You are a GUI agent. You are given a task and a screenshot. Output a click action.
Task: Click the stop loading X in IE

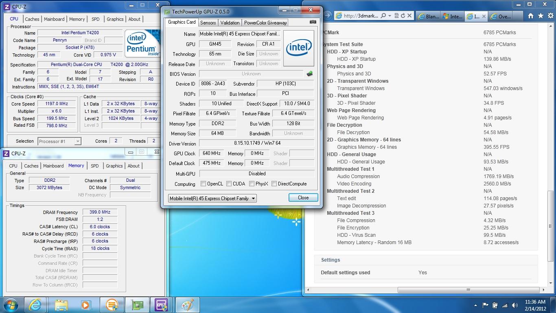(x=409, y=16)
